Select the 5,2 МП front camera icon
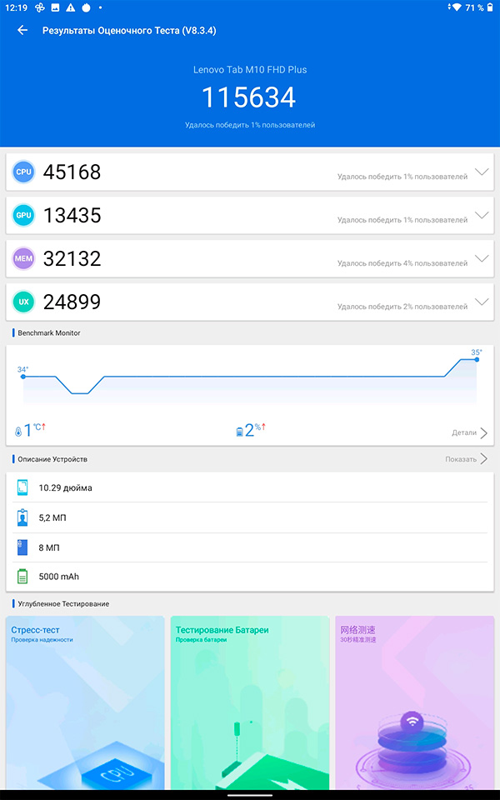 click(22, 517)
